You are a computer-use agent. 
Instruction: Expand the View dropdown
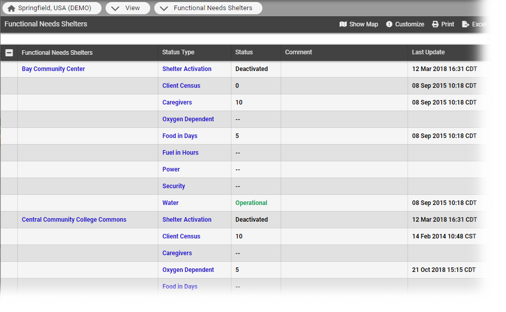(x=128, y=8)
